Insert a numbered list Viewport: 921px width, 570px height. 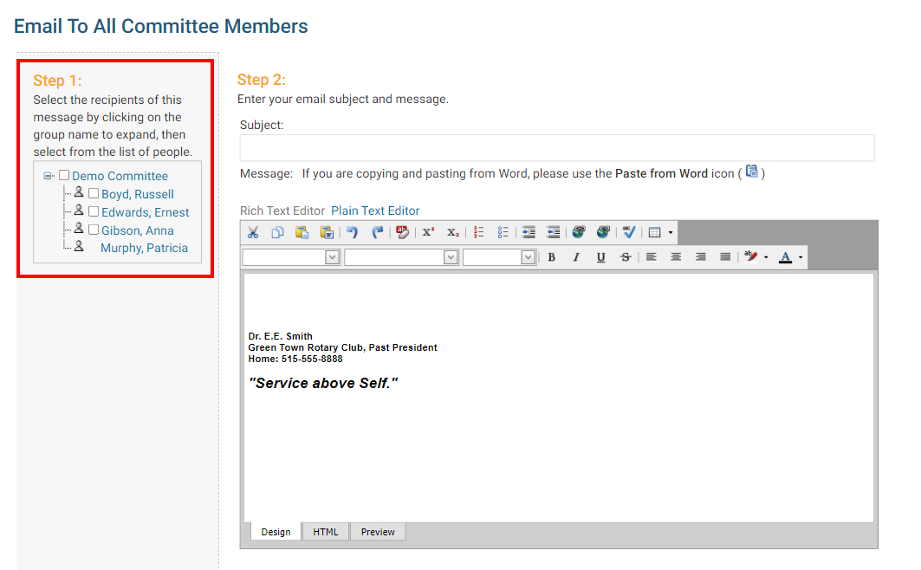pos(478,232)
